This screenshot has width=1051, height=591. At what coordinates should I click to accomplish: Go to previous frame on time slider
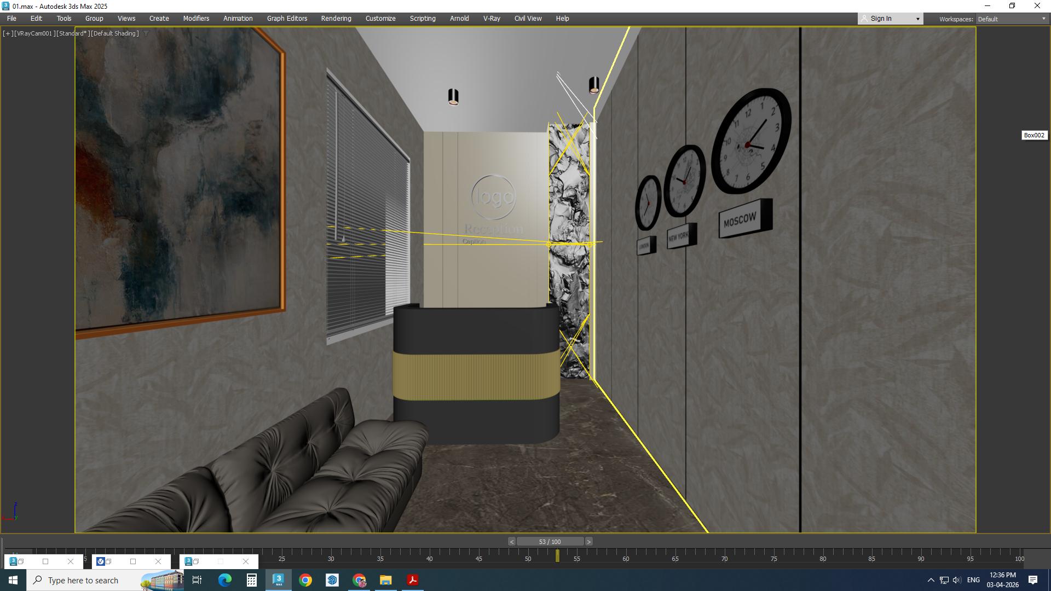(511, 542)
